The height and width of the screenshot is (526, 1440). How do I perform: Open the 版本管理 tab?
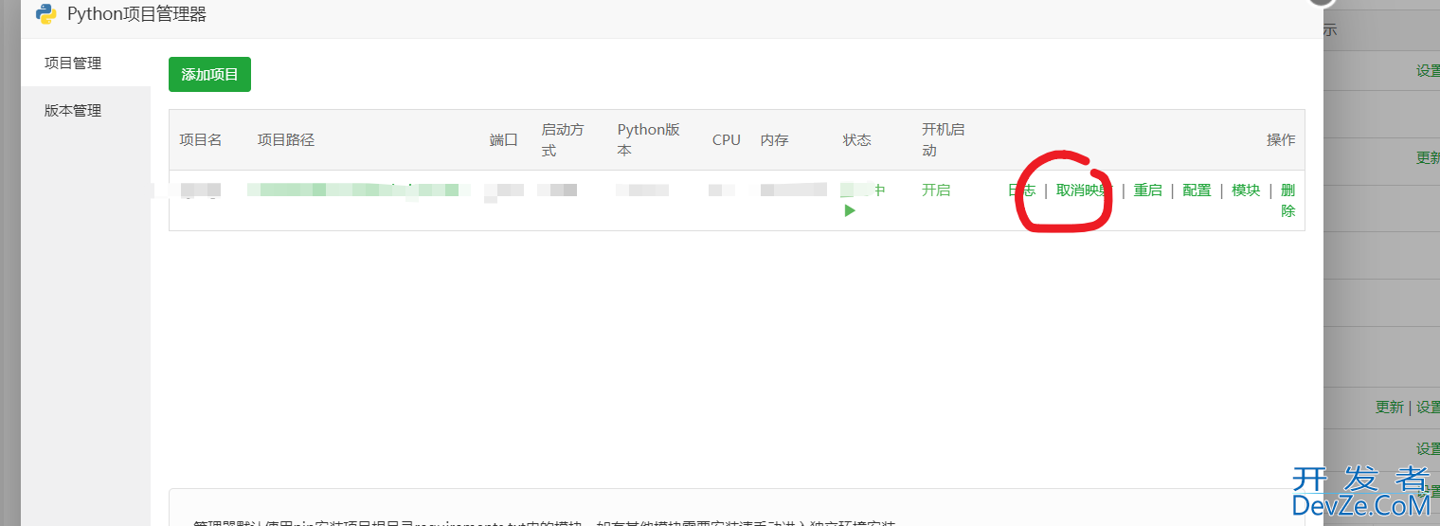tap(73, 111)
